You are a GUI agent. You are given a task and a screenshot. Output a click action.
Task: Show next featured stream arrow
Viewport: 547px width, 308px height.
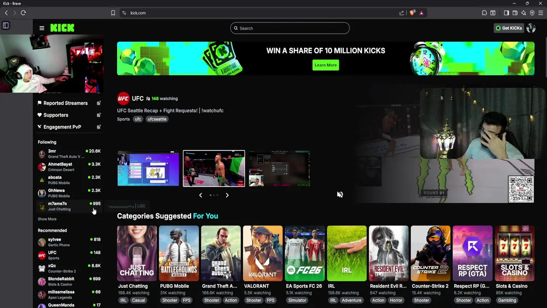pos(227,195)
